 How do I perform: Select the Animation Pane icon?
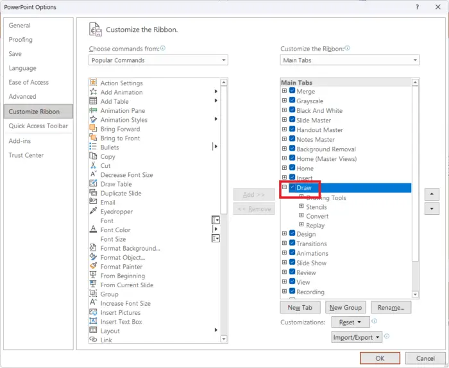tap(93, 110)
